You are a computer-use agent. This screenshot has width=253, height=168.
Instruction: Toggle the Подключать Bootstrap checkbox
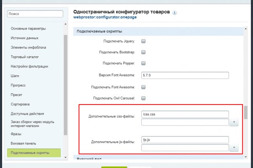[x=143, y=52]
